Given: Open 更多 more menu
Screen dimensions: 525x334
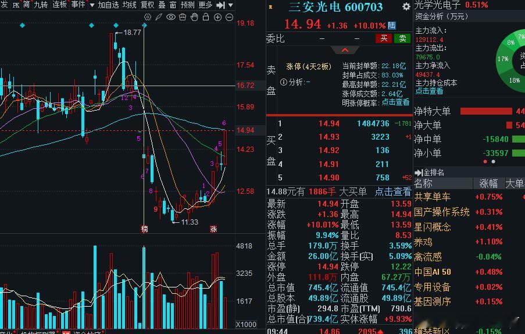Looking at the screenshot, I should coord(205,5).
